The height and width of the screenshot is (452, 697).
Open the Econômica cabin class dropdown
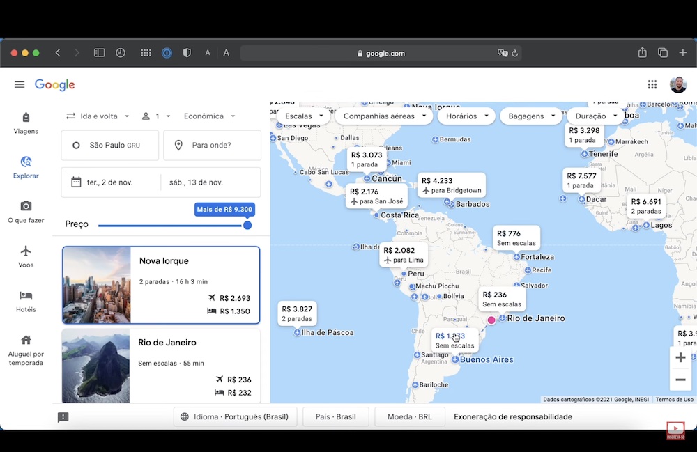pos(209,116)
